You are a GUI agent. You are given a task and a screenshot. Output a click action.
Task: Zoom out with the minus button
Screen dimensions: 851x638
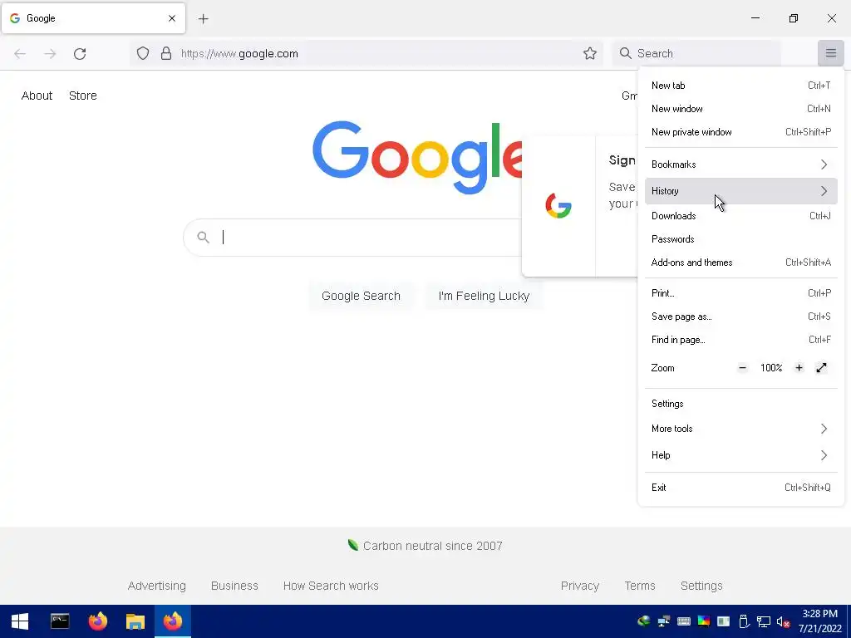(x=742, y=368)
